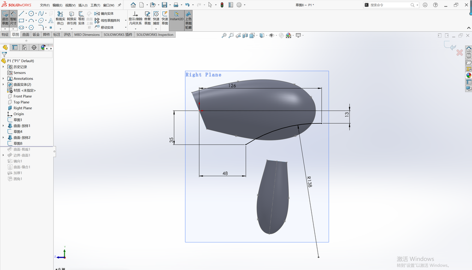
Task: Select the Line sketch tool
Action: pos(21,13)
